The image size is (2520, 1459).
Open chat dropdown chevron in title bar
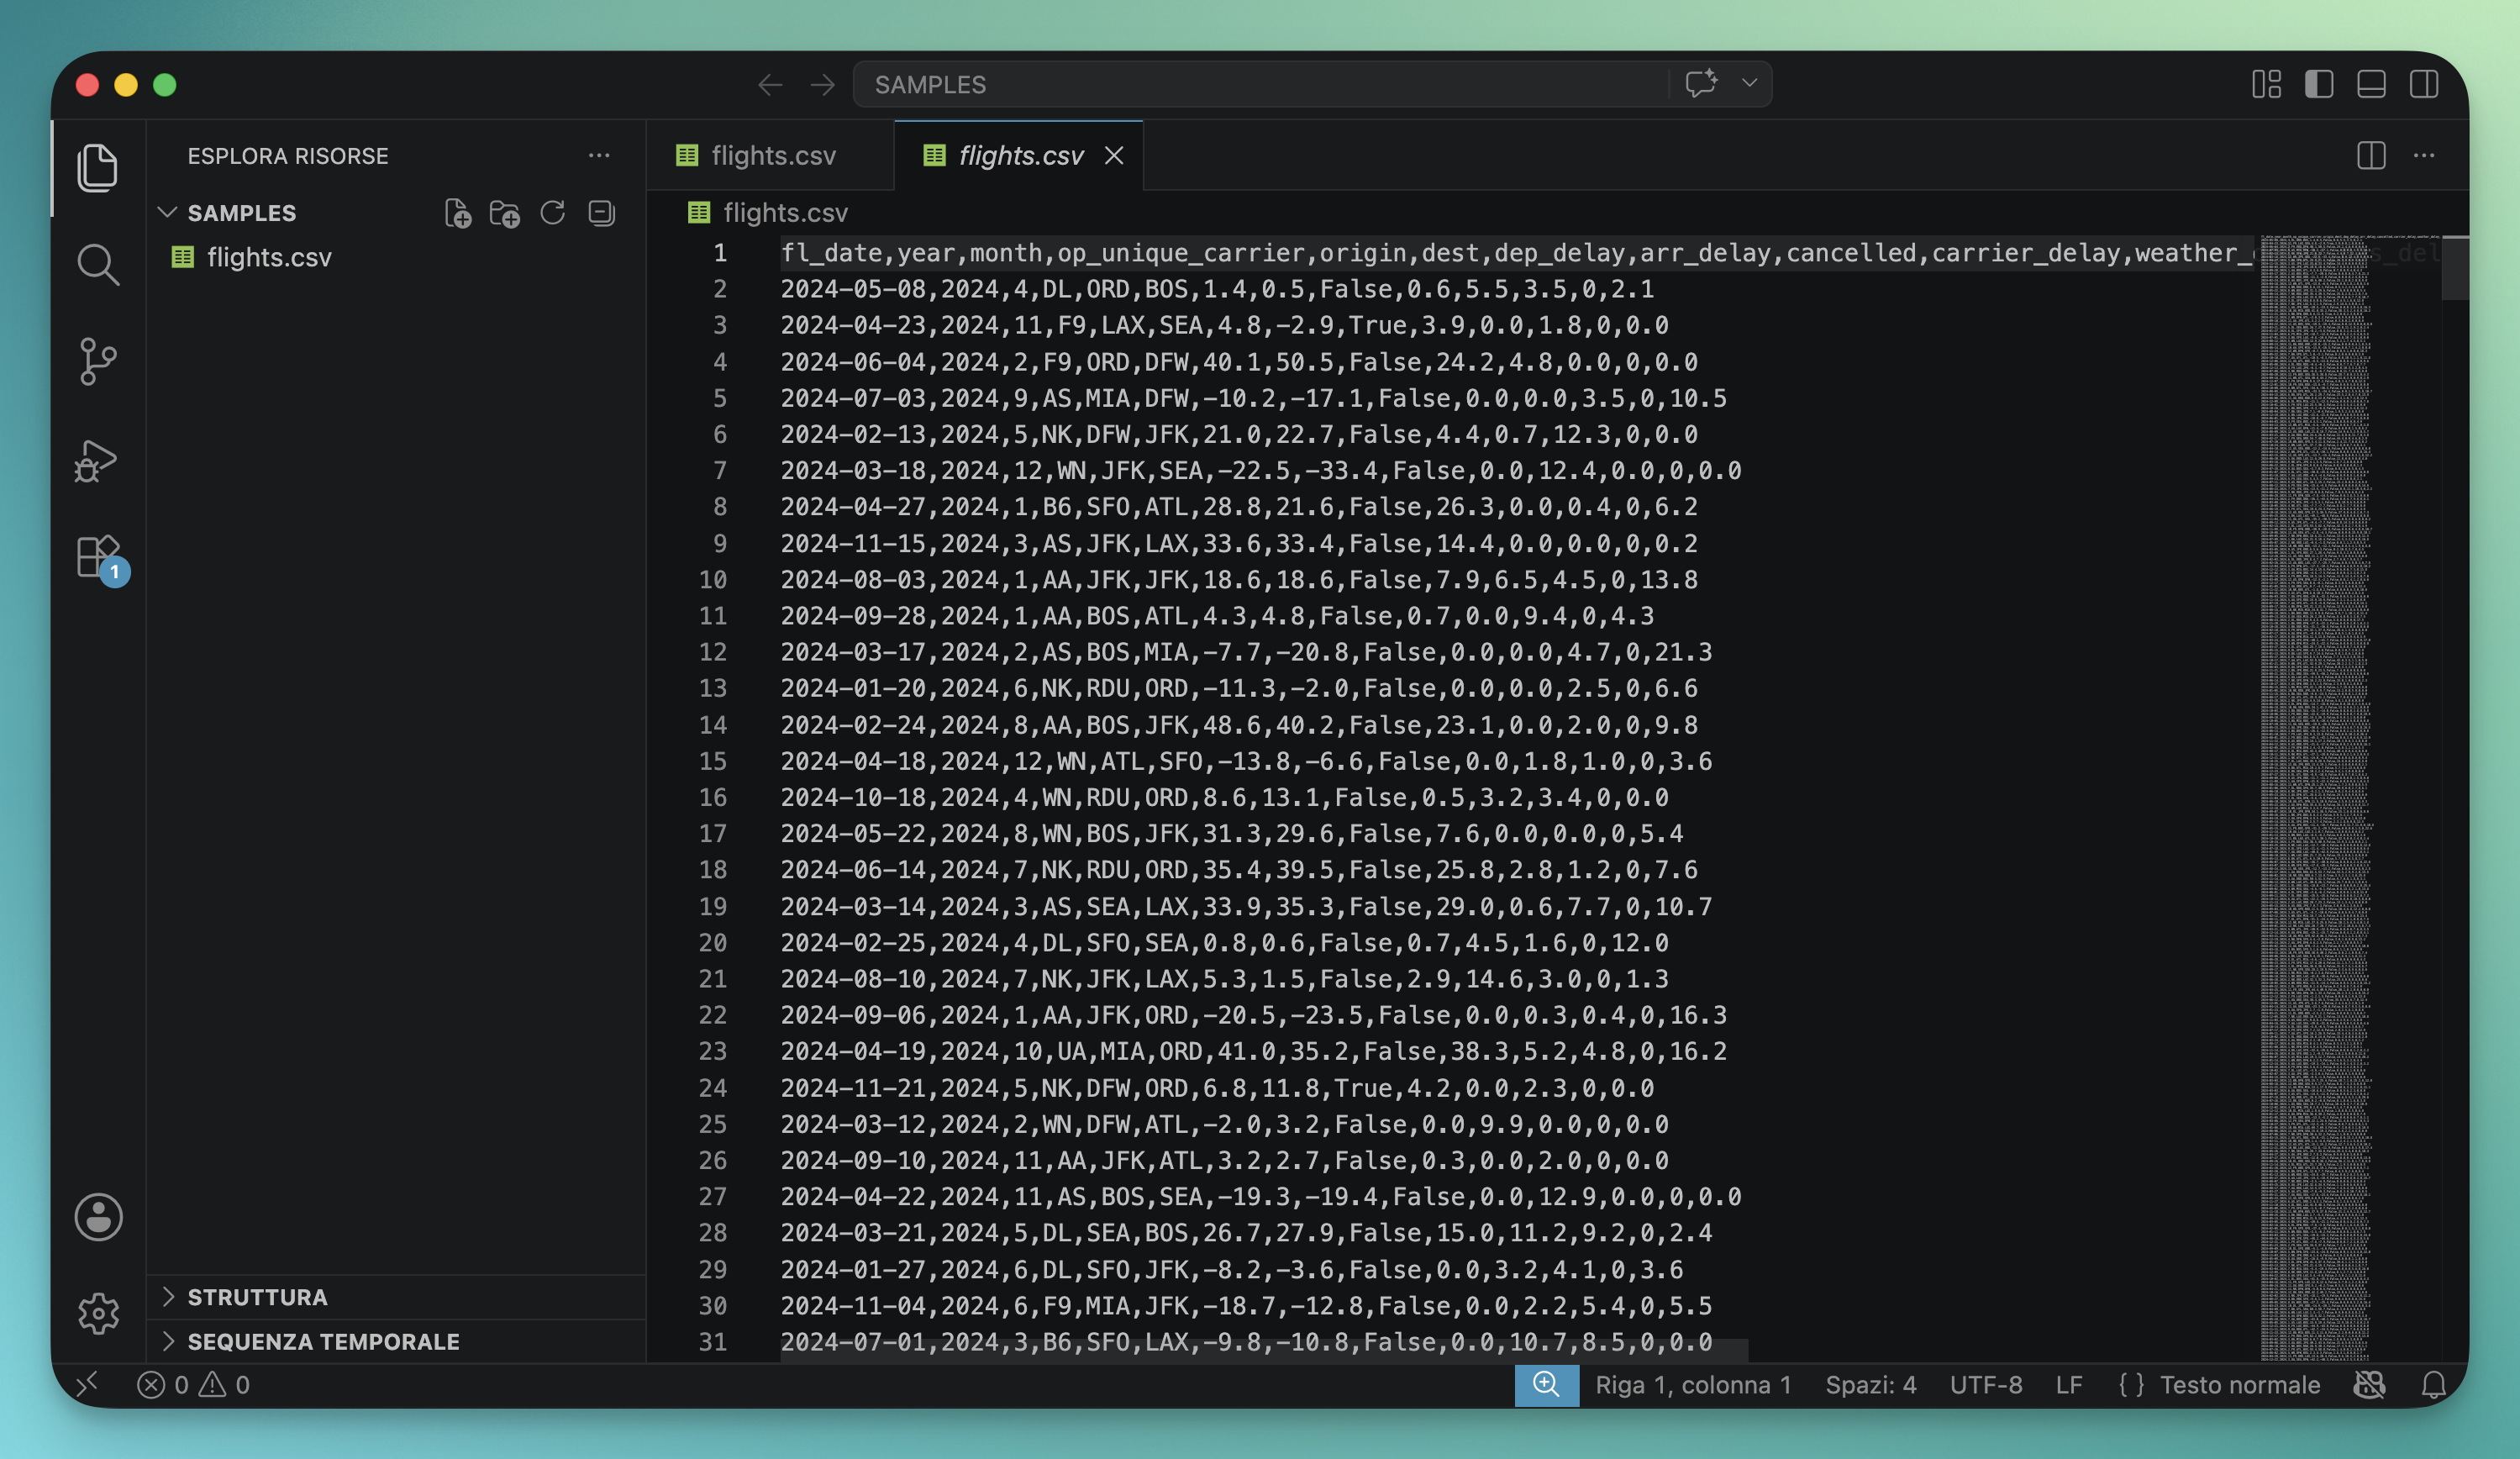[1749, 83]
